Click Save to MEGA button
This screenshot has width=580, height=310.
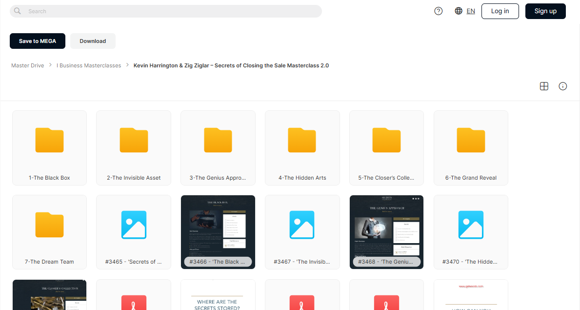[x=38, y=41]
